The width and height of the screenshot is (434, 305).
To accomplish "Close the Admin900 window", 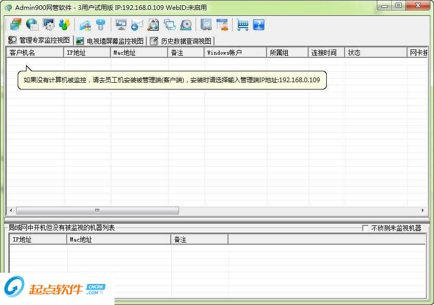I will tap(418, 6).
